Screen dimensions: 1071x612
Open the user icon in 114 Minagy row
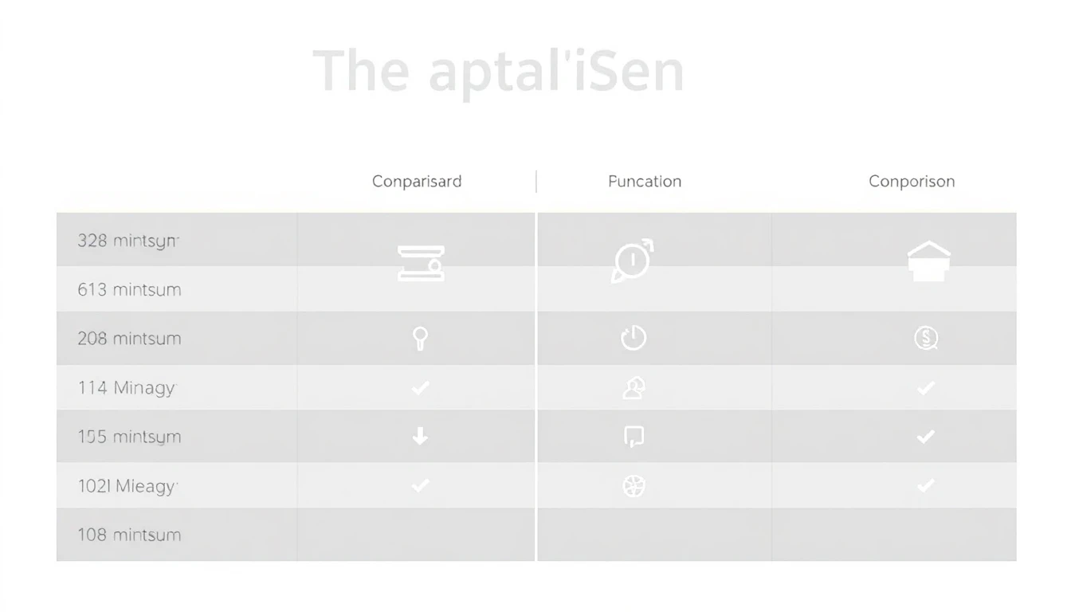(634, 388)
